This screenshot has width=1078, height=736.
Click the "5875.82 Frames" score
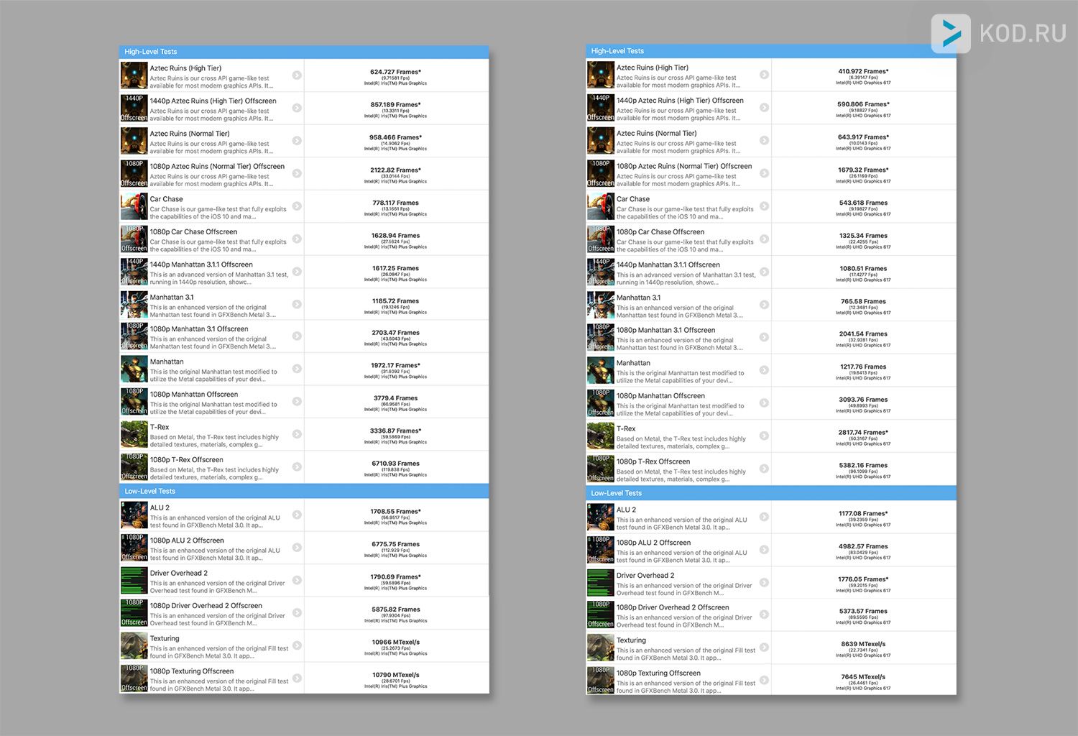(396, 609)
